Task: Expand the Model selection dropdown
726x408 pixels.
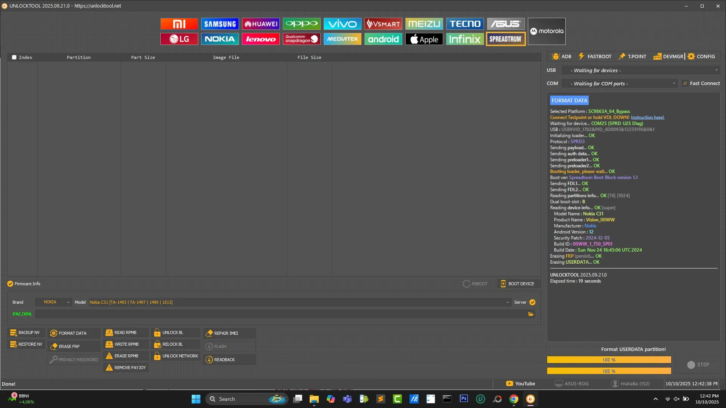Action: pyautogui.click(x=507, y=302)
